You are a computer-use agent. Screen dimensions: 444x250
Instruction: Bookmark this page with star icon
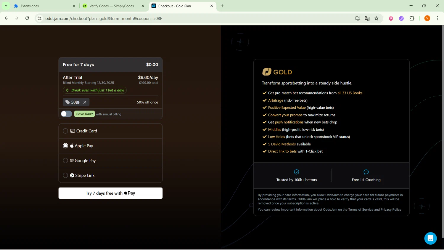click(377, 18)
